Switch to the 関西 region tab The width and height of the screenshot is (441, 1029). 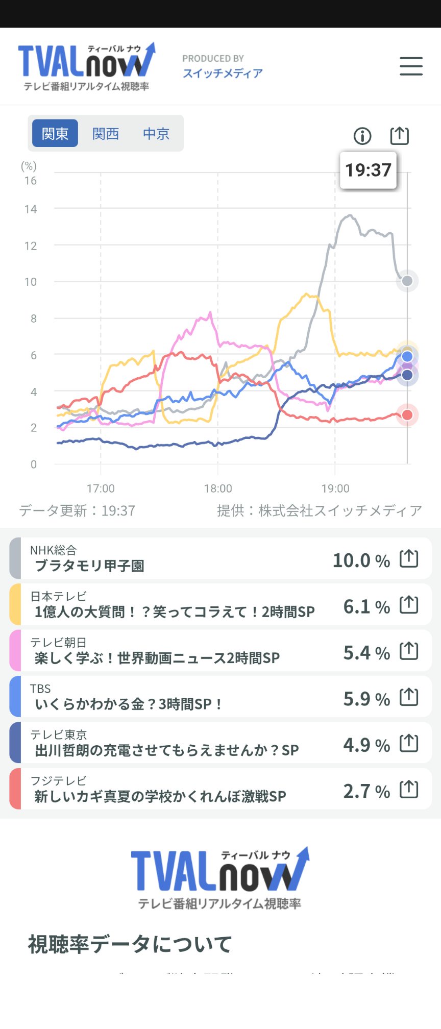(x=106, y=133)
